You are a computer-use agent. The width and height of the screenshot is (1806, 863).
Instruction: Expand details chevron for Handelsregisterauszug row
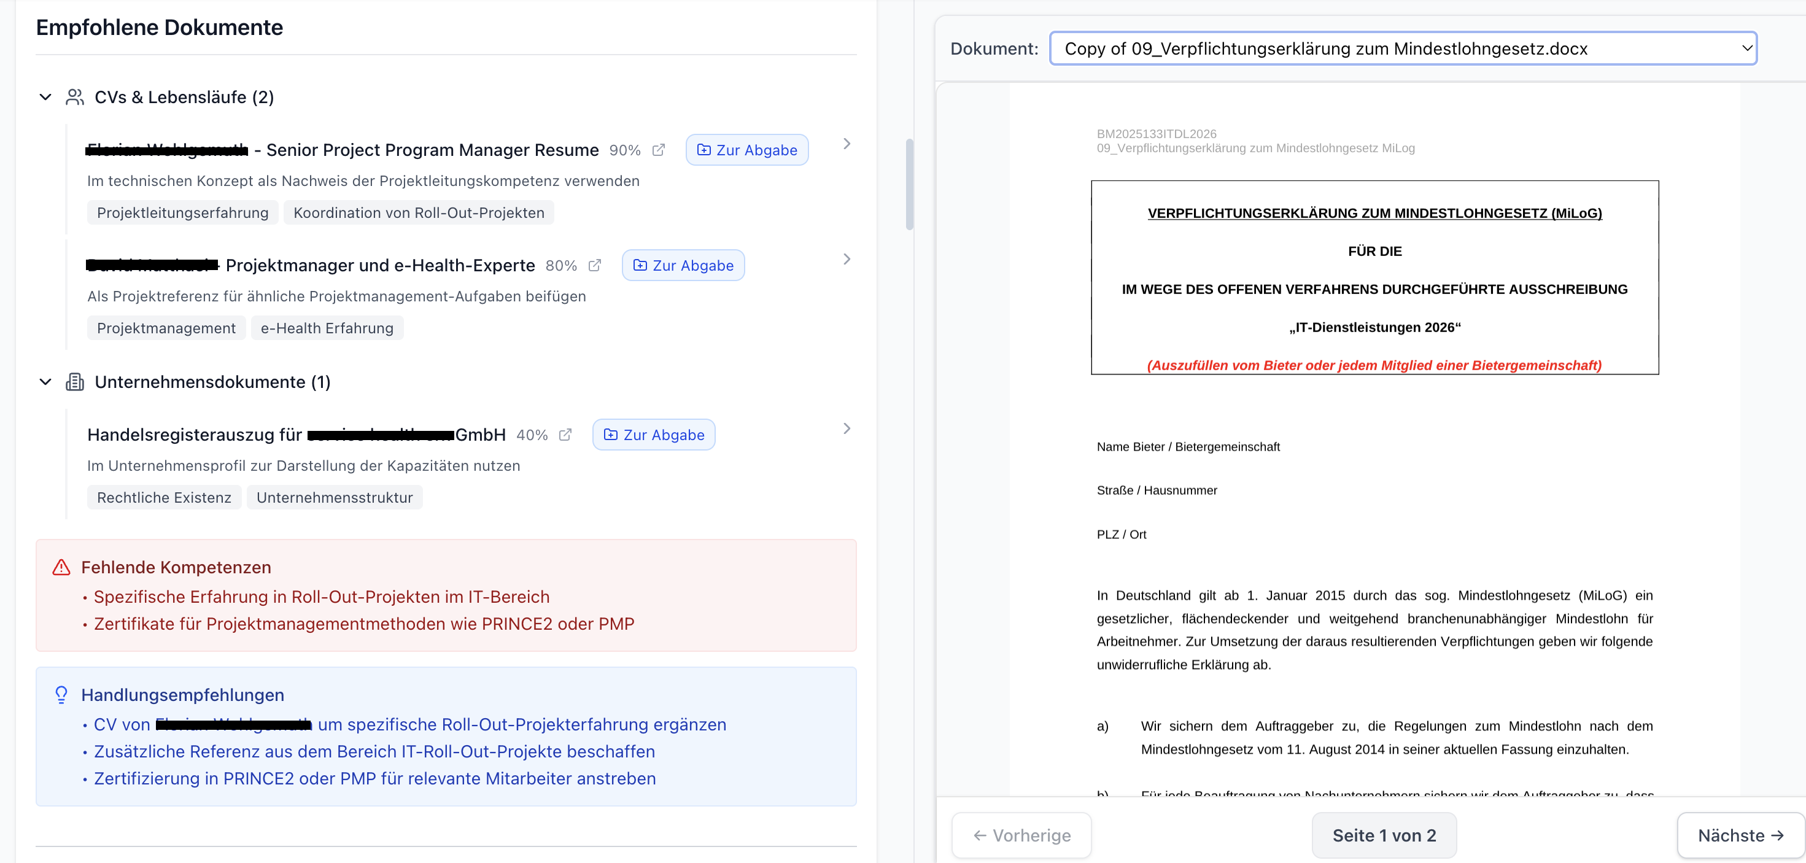(847, 428)
